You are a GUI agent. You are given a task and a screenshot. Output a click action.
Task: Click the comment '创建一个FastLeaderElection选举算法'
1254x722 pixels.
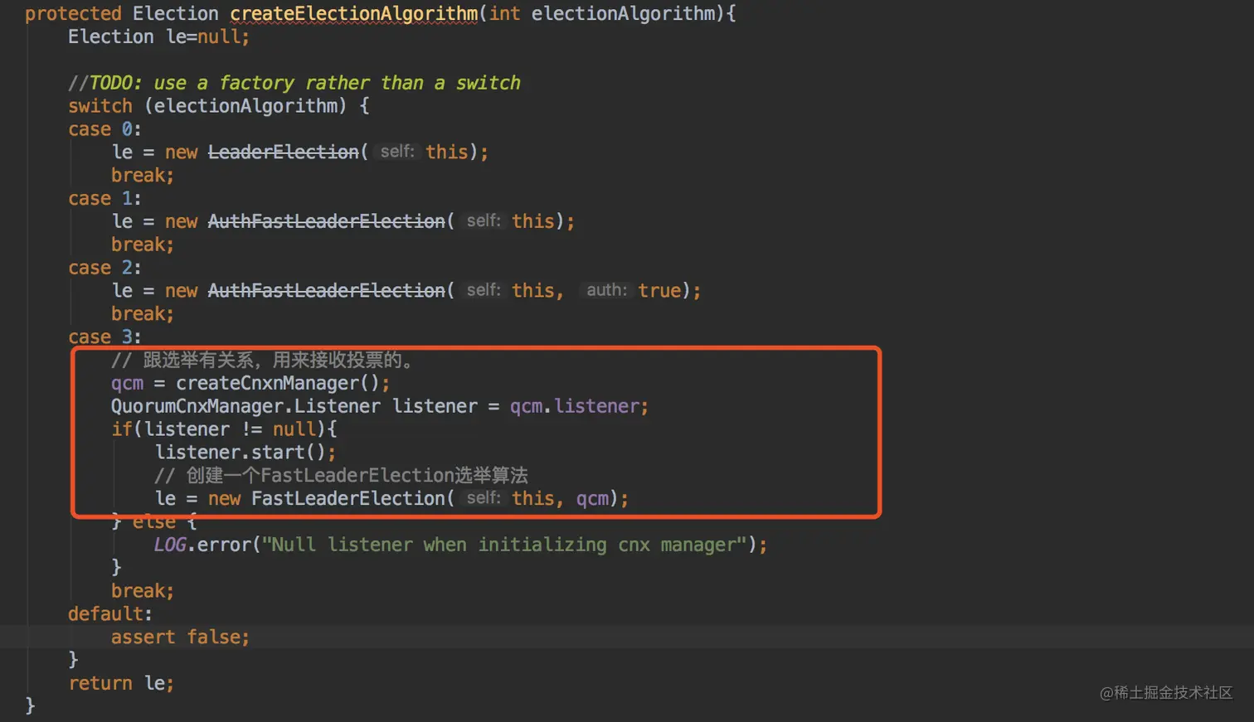341,476
